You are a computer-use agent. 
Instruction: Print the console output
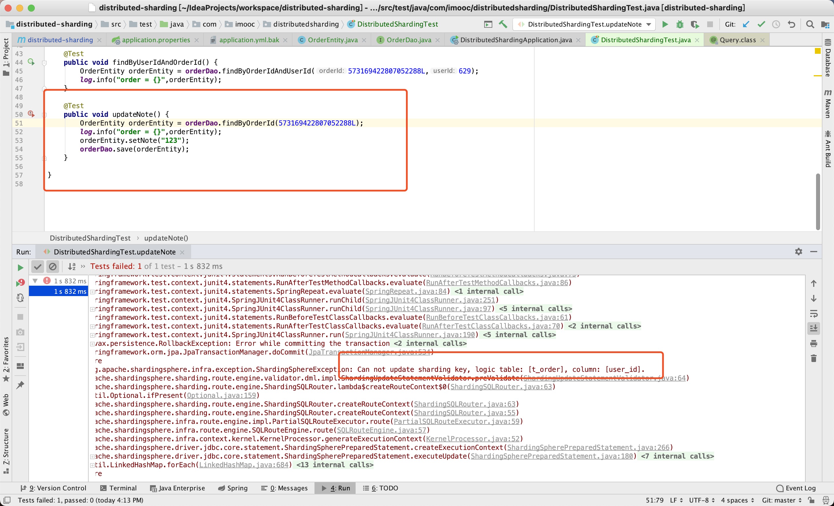pyautogui.click(x=814, y=344)
